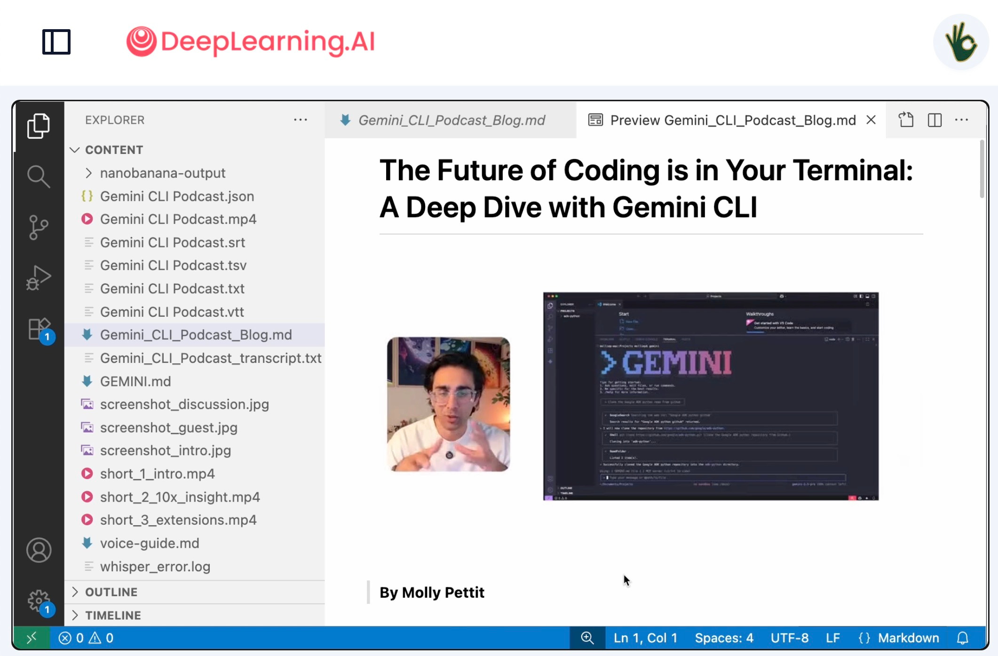Select Gemini_CLI_Podcast_Blog.md in the explorer tree

[x=194, y=335]
